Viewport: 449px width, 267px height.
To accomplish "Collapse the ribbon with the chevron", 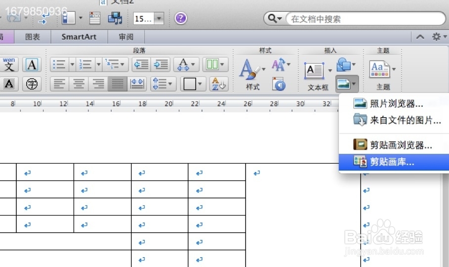I will coord(420,37).
